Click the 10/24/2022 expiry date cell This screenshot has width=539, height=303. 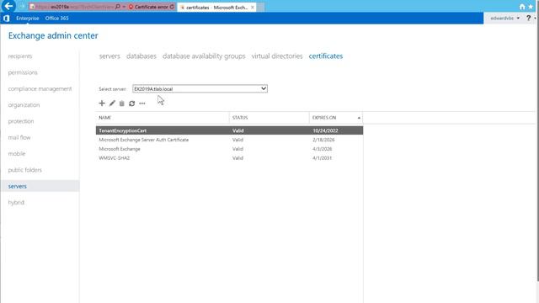click(325, 130)
